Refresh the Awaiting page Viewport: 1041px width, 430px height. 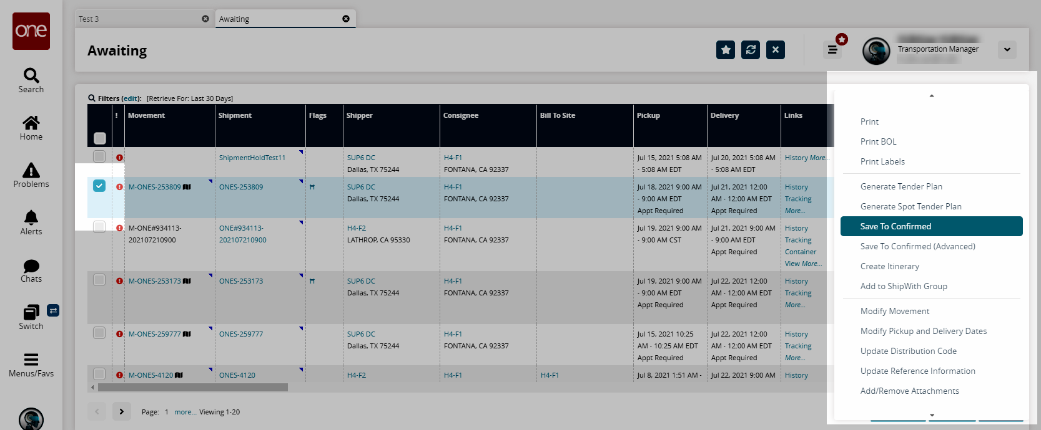[751, 50]
